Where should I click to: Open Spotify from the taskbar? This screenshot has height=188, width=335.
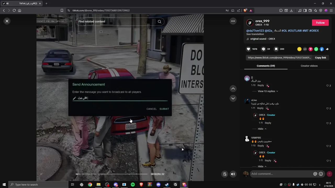tap(133, 185)
